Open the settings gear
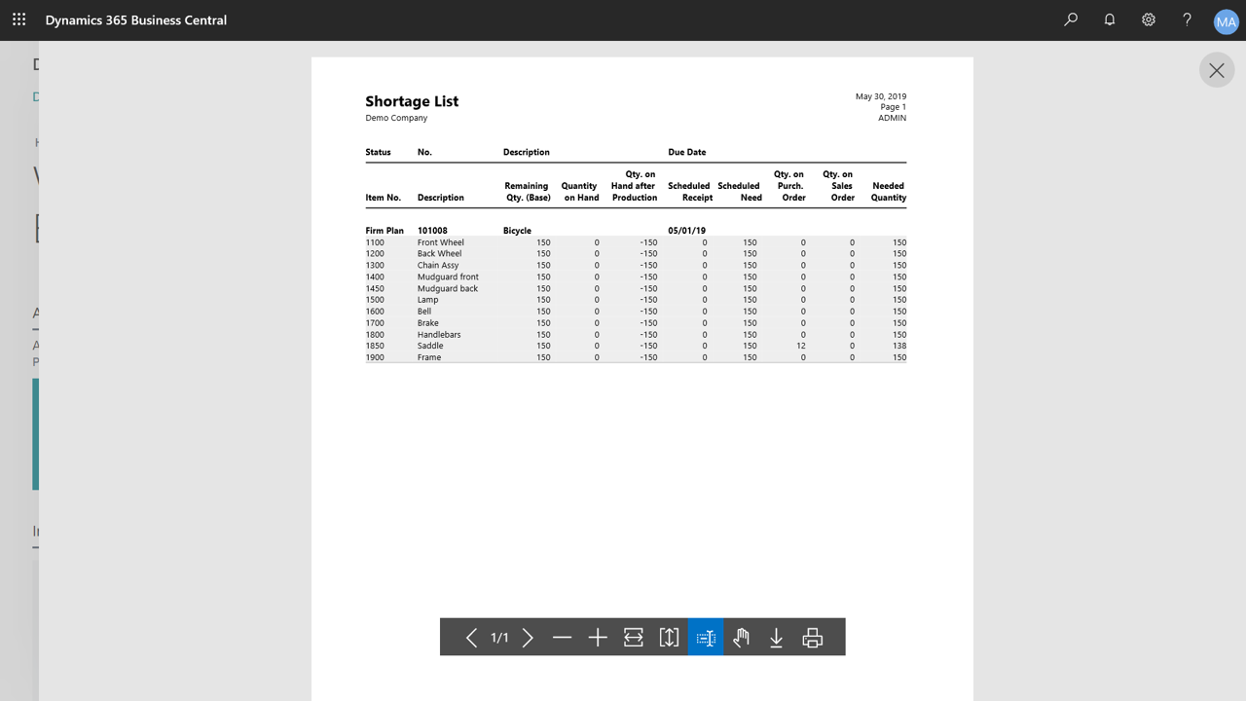This screenshot has width=1246, height=701. pos(1149,19)
